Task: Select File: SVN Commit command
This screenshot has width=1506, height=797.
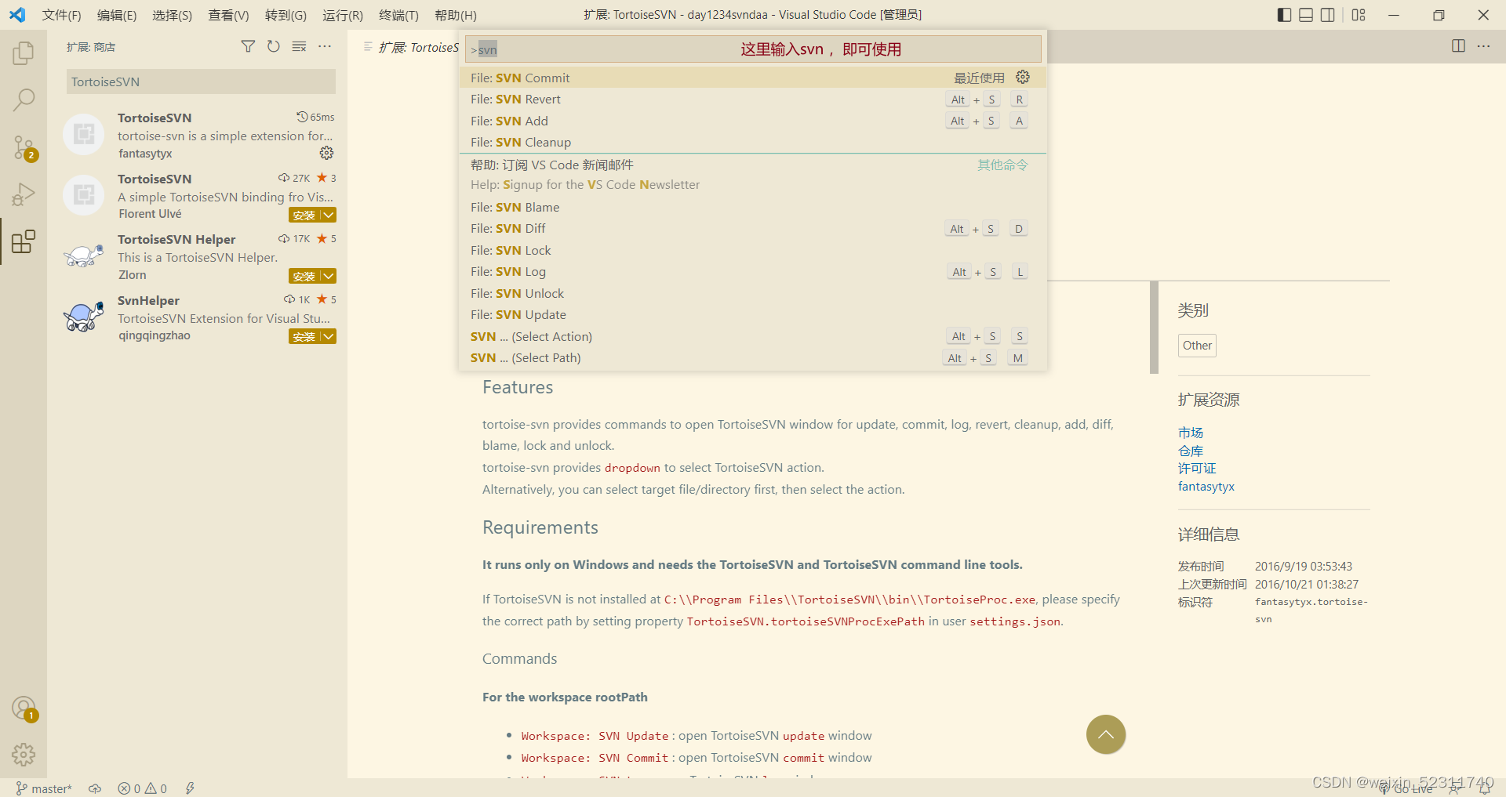Action: pyautogui.click(x=753, y=78)
